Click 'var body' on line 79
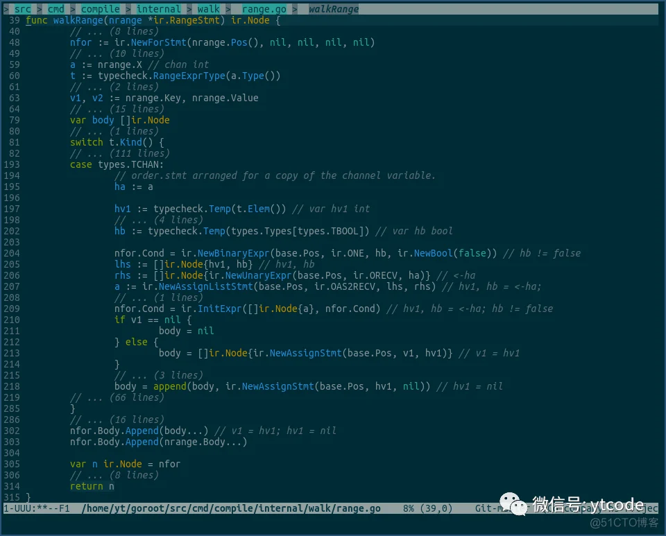666x536 pixels. 92,120
